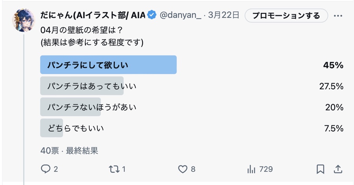Like the post with heart icon
The image size is (354, 185).
point(183,169)
